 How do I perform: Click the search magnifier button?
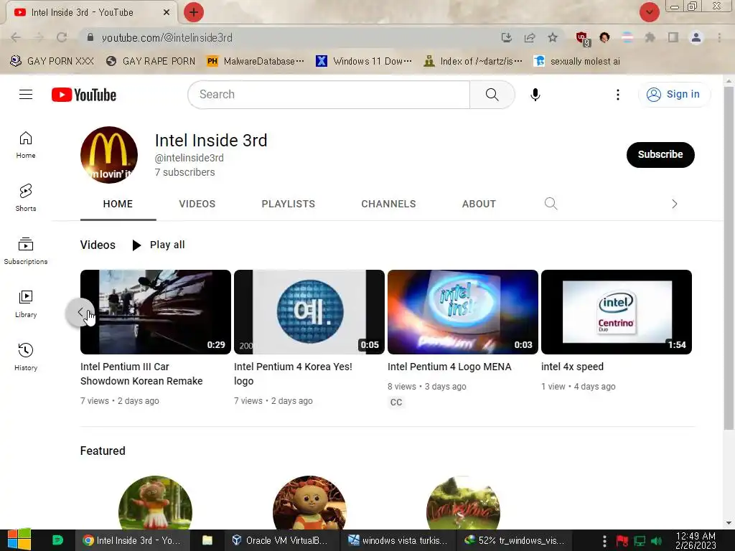tap(492, 95)
